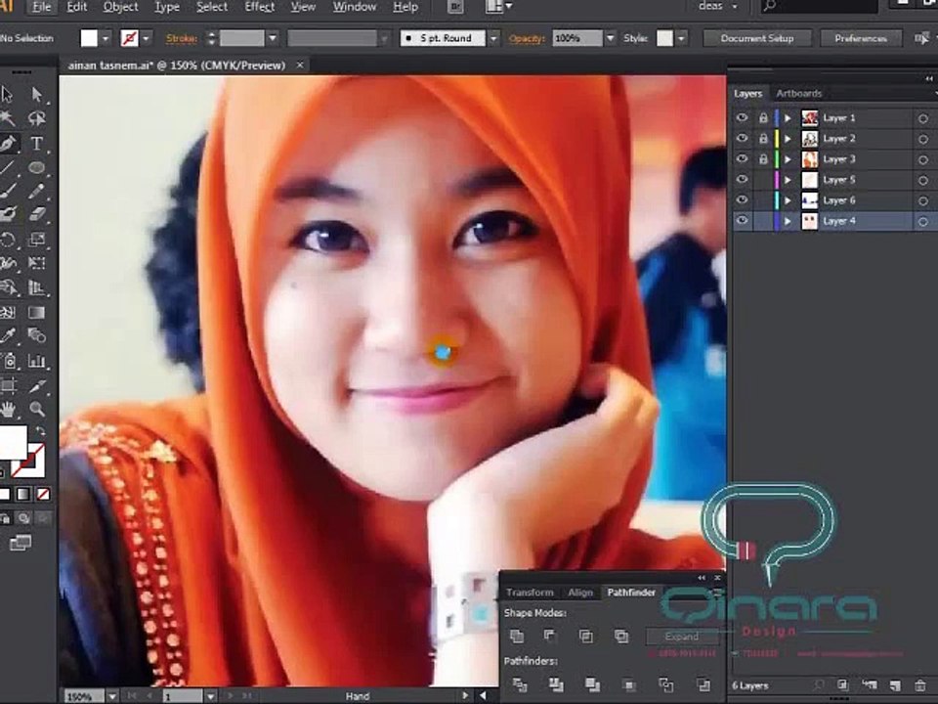
Task: Select the Ellipse tool
Action: tap(36, 167)
